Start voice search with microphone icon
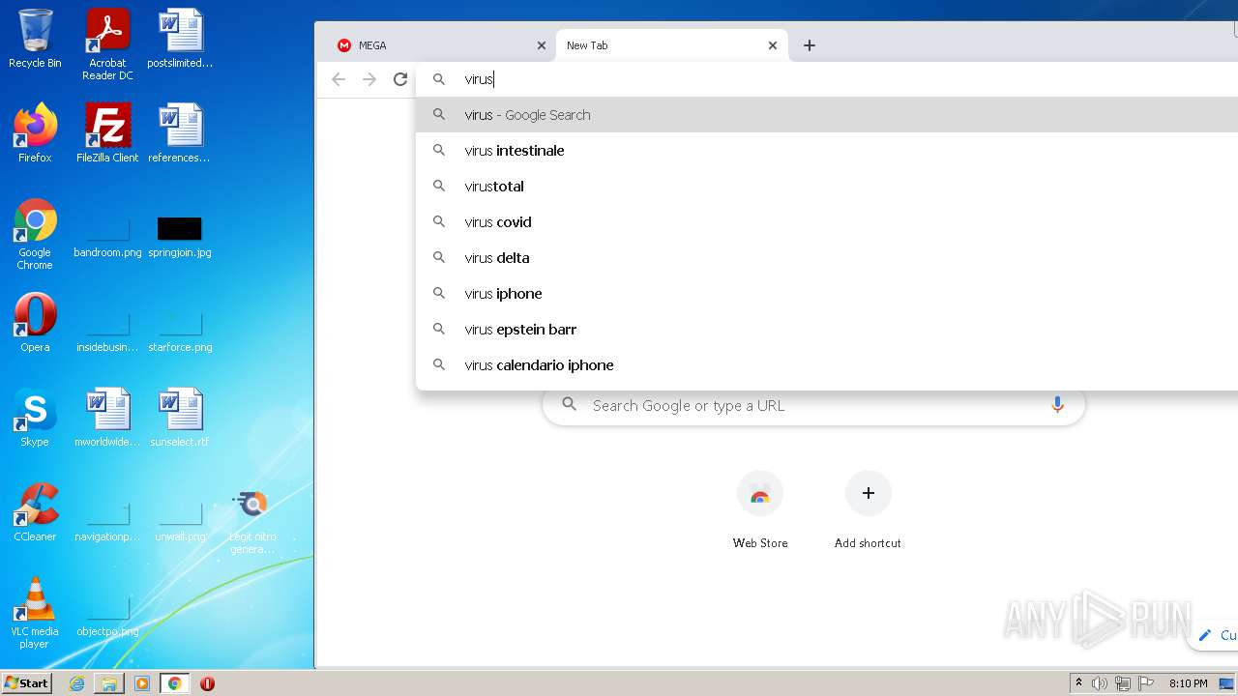 (x=1057, y=405)
